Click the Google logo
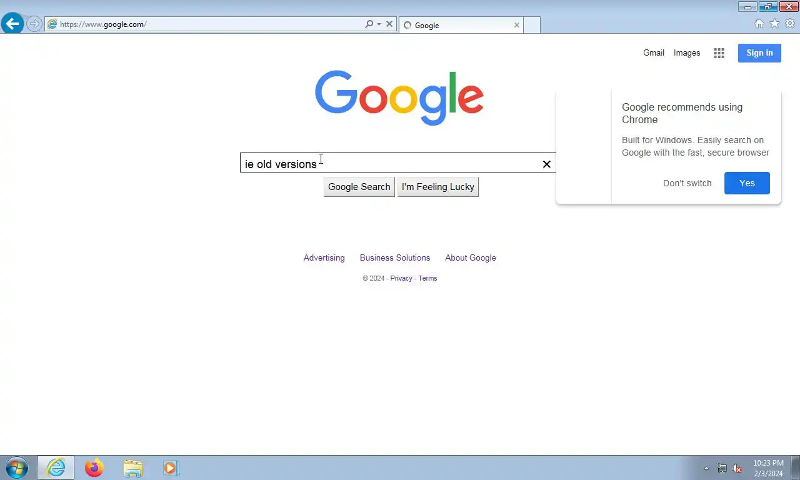Screen dimensions: 800x480 click(399, 98)
